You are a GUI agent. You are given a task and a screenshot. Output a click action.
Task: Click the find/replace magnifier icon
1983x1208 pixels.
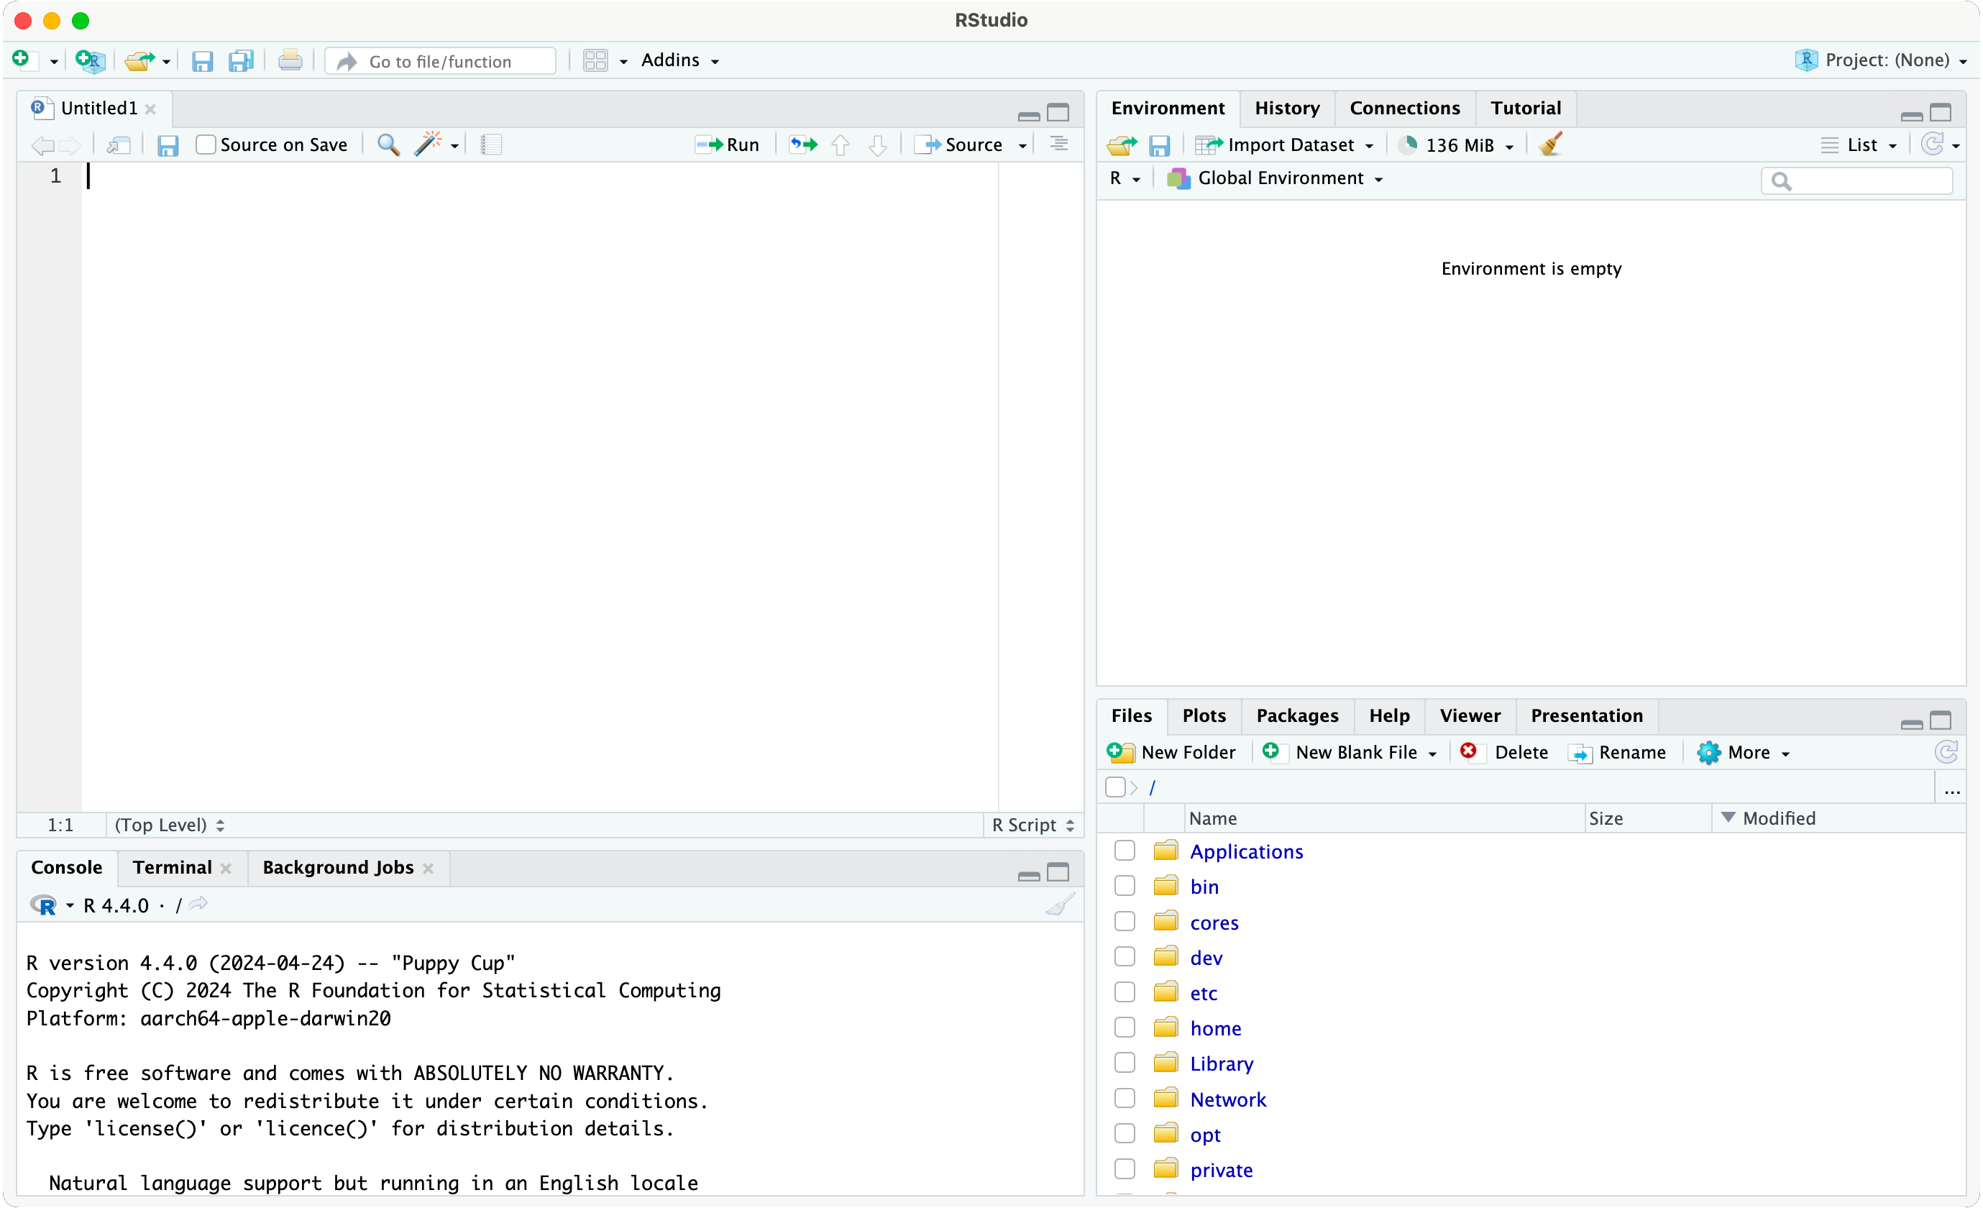389,145
